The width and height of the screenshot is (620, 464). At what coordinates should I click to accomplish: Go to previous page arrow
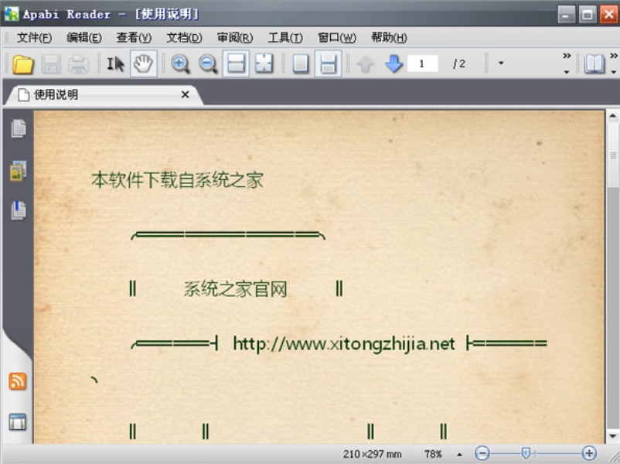click(x=366, y=64)
